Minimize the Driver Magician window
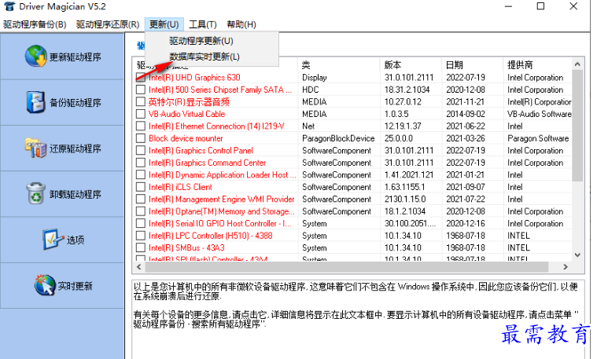Image resolution: width=597 pixels, height=359 pixels. [508, 6]
